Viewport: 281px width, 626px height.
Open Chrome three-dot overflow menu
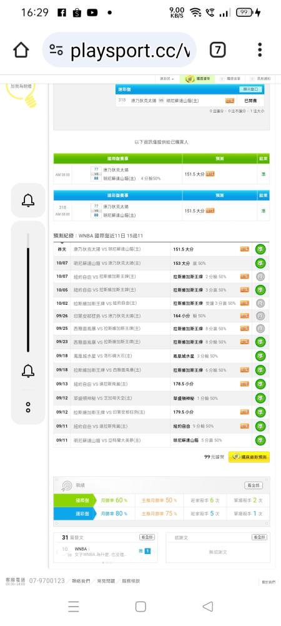pos(260,50)
